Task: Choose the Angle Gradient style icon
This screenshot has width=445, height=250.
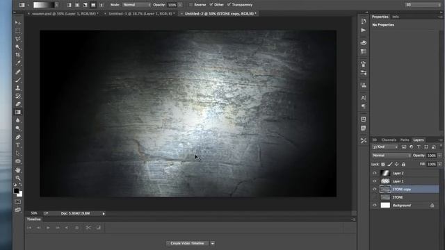Action: [85, 5]
